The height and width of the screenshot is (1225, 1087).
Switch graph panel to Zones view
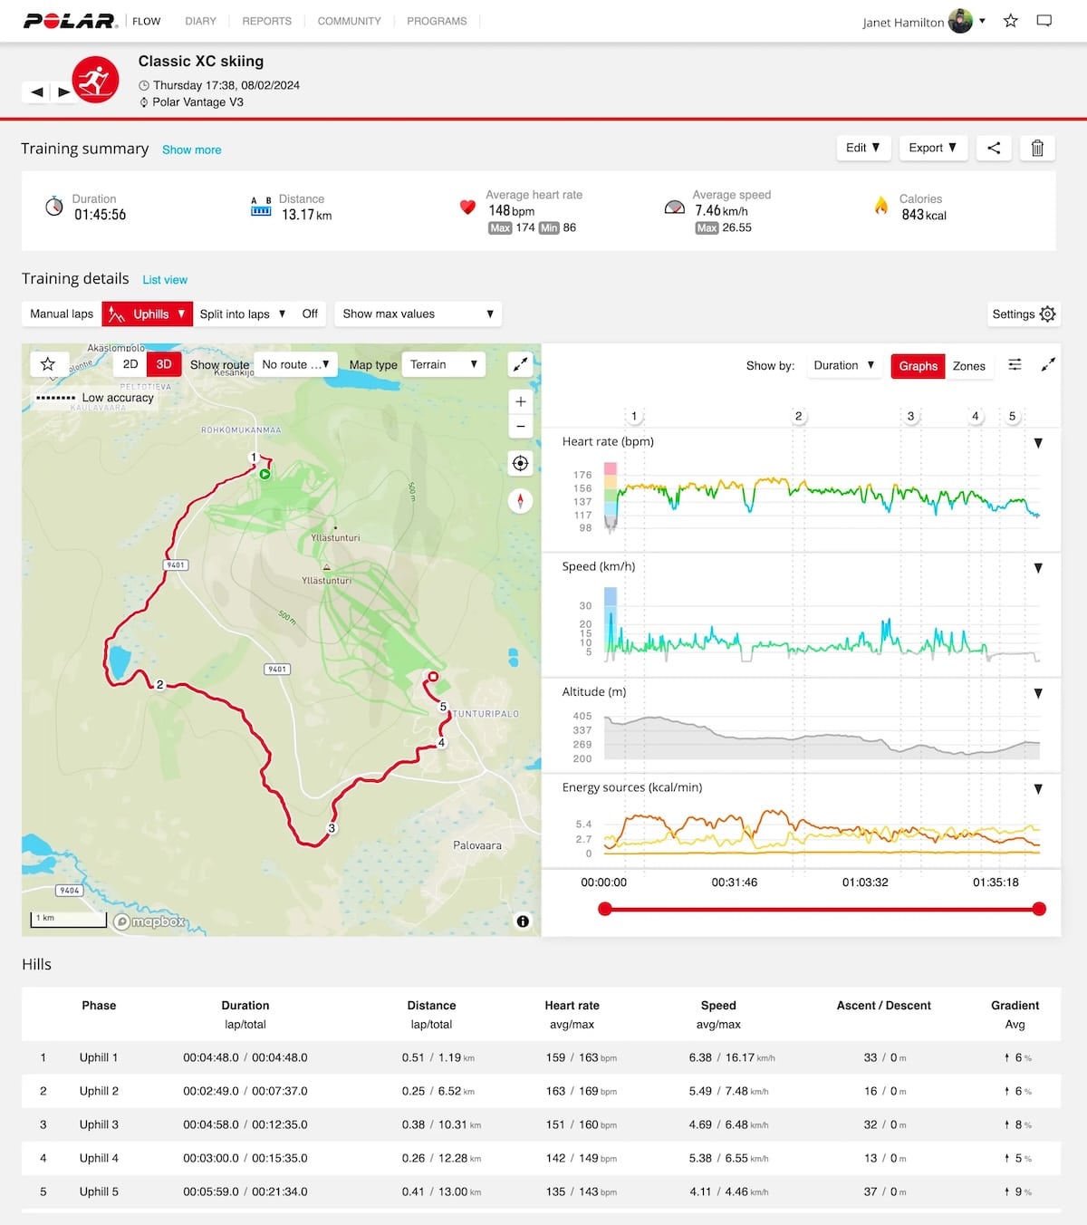coord(968,366)
